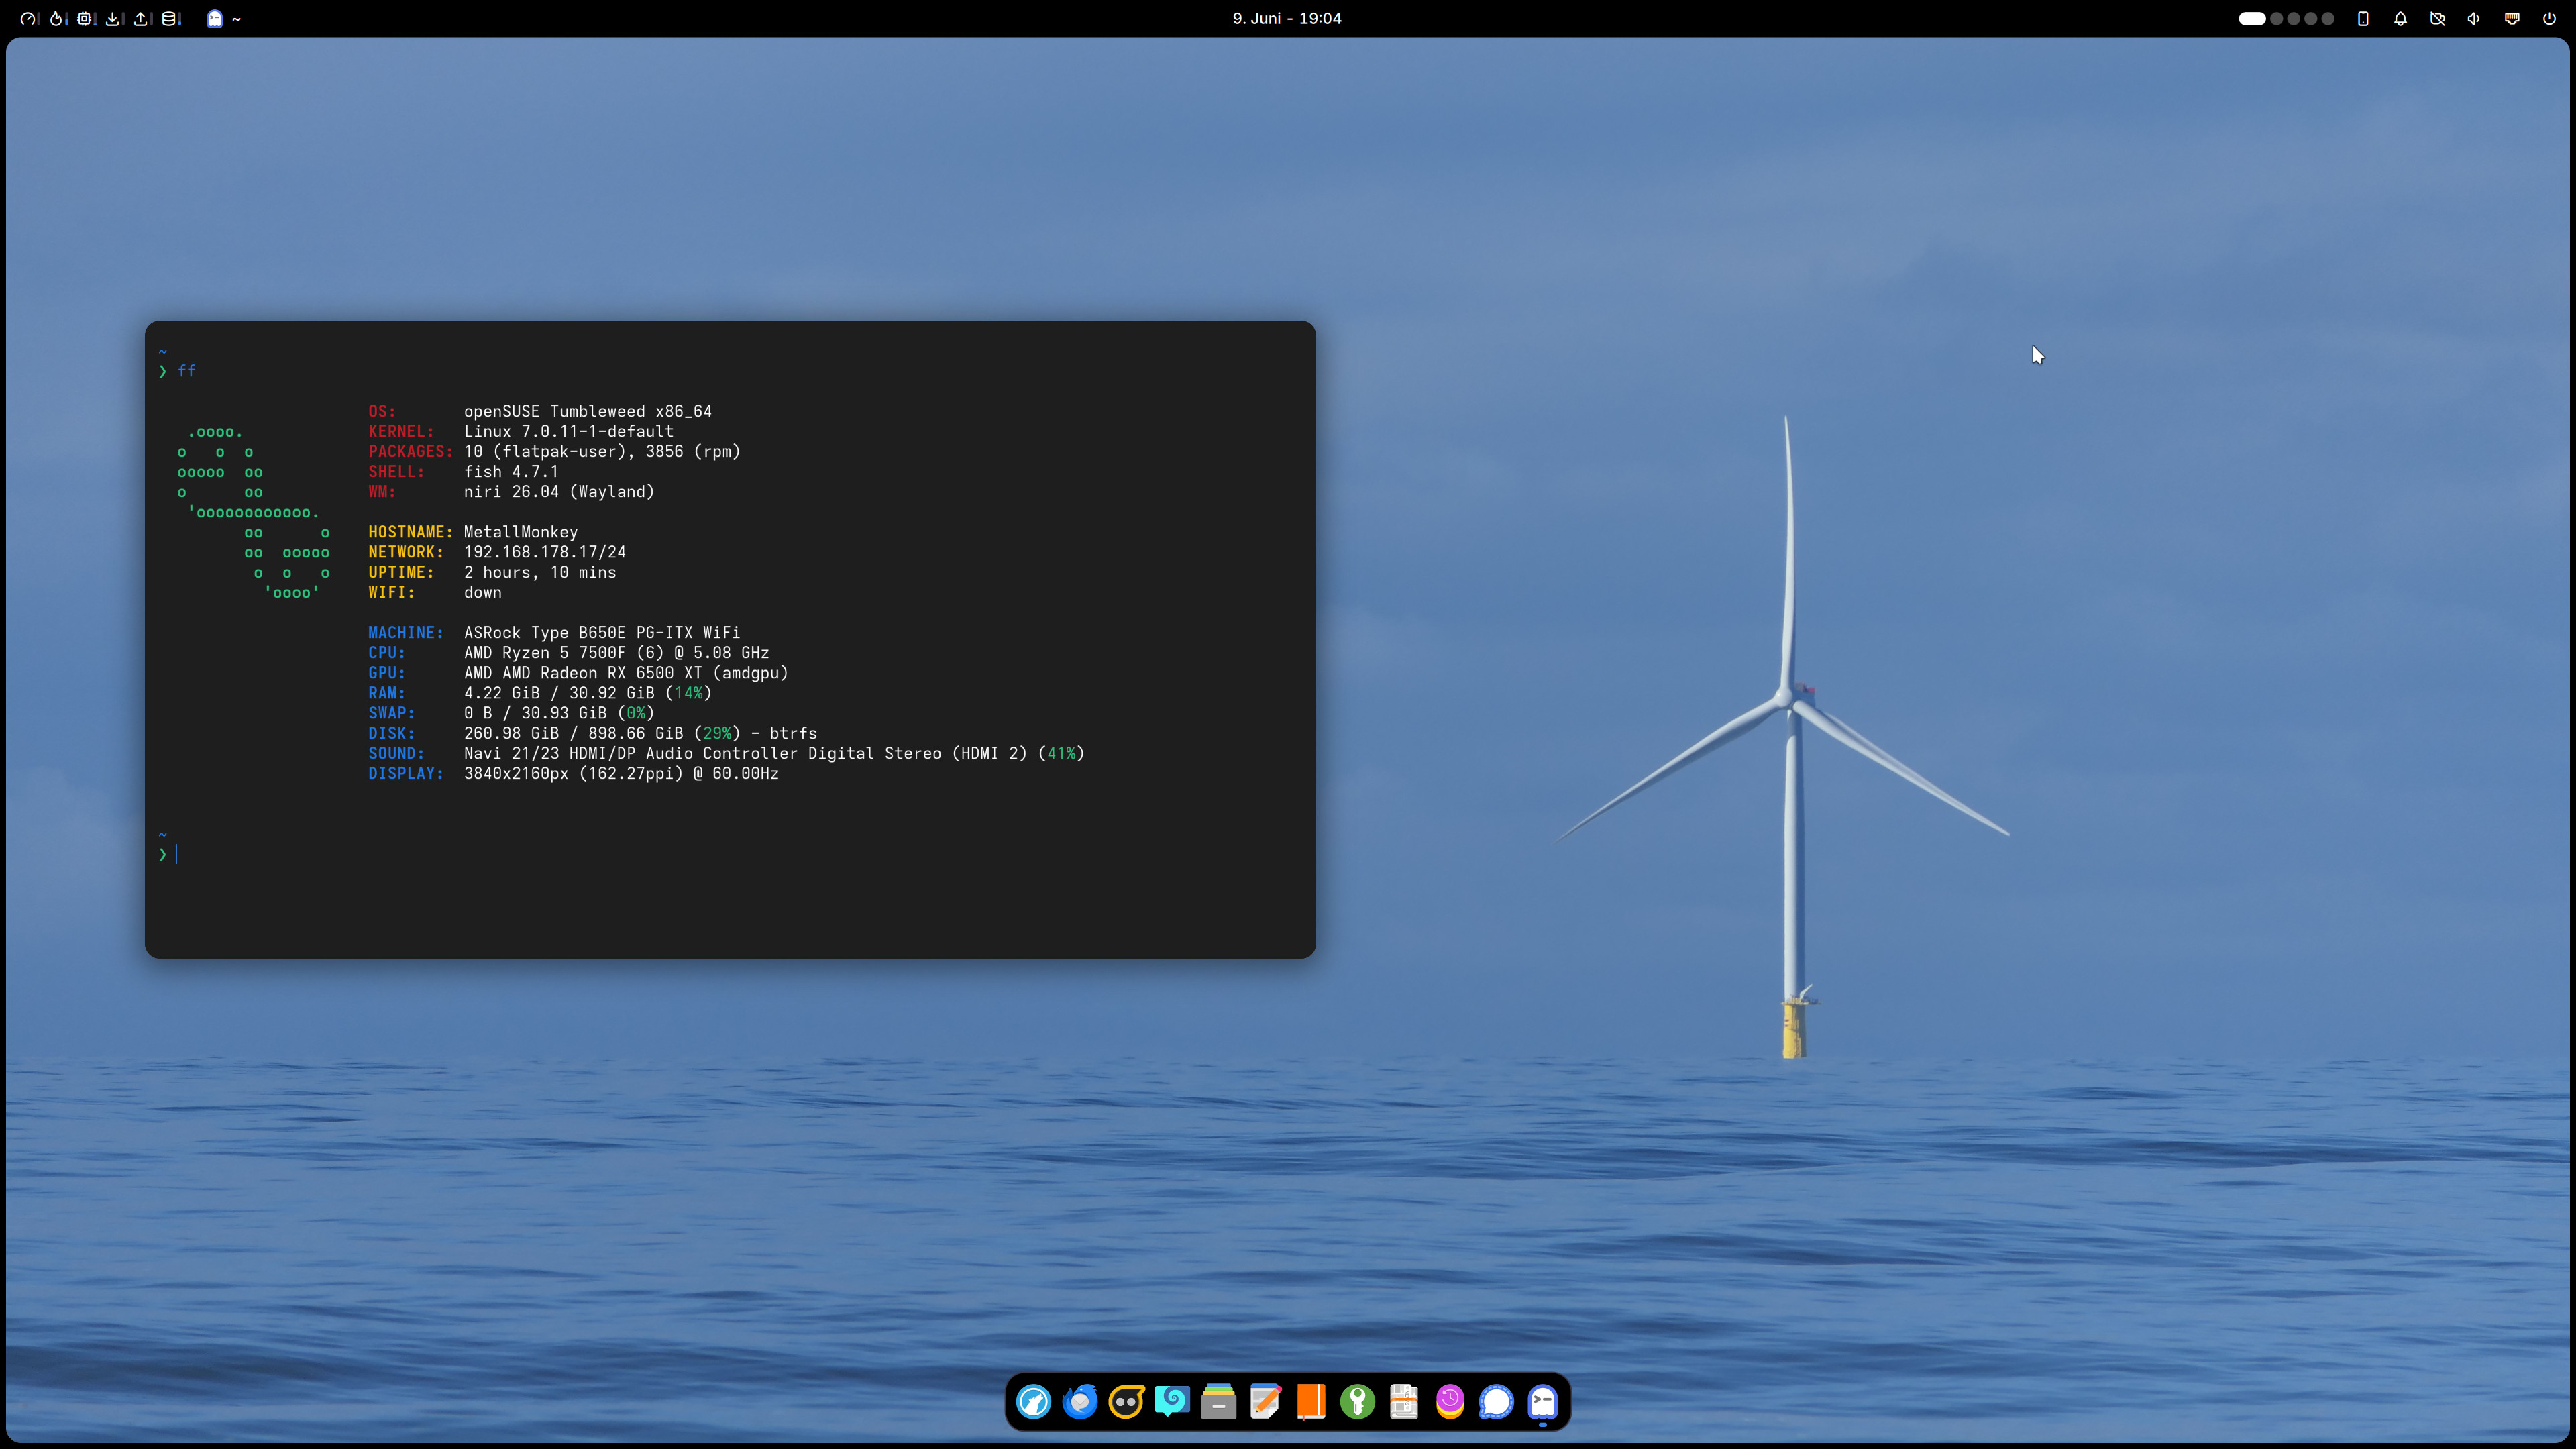Click the 'ff' command text in terminal
The height and width of the screenshot is (1449, 2576).
click(187, 371)
